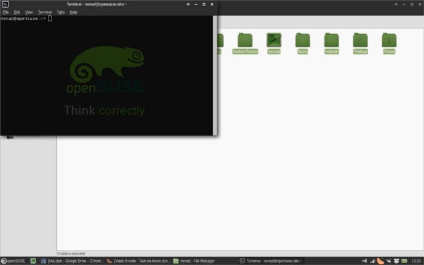Open the terminal Edit menu
Screen dimensions: 424x265
coord(17,12)
